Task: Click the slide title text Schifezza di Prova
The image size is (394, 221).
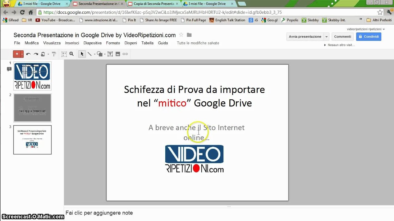Action: pyautogui.click(x=194, y=96)
